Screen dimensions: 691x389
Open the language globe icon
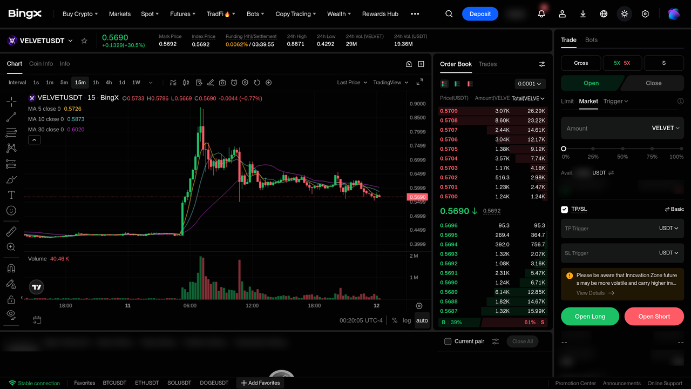tap(604, 14)
